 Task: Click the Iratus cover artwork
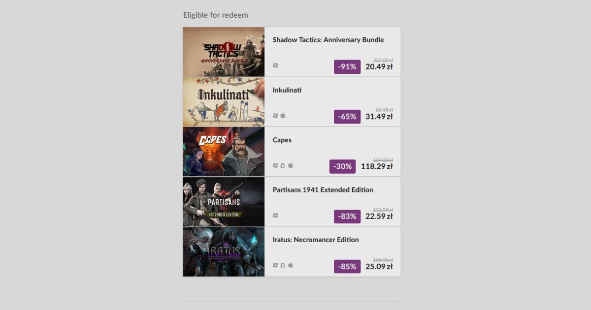click(x=224, y=251)
